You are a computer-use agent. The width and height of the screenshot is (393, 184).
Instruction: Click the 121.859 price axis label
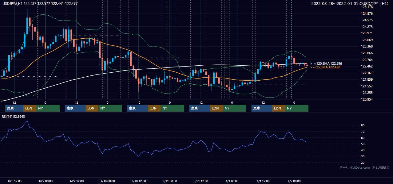click(367, 80)
